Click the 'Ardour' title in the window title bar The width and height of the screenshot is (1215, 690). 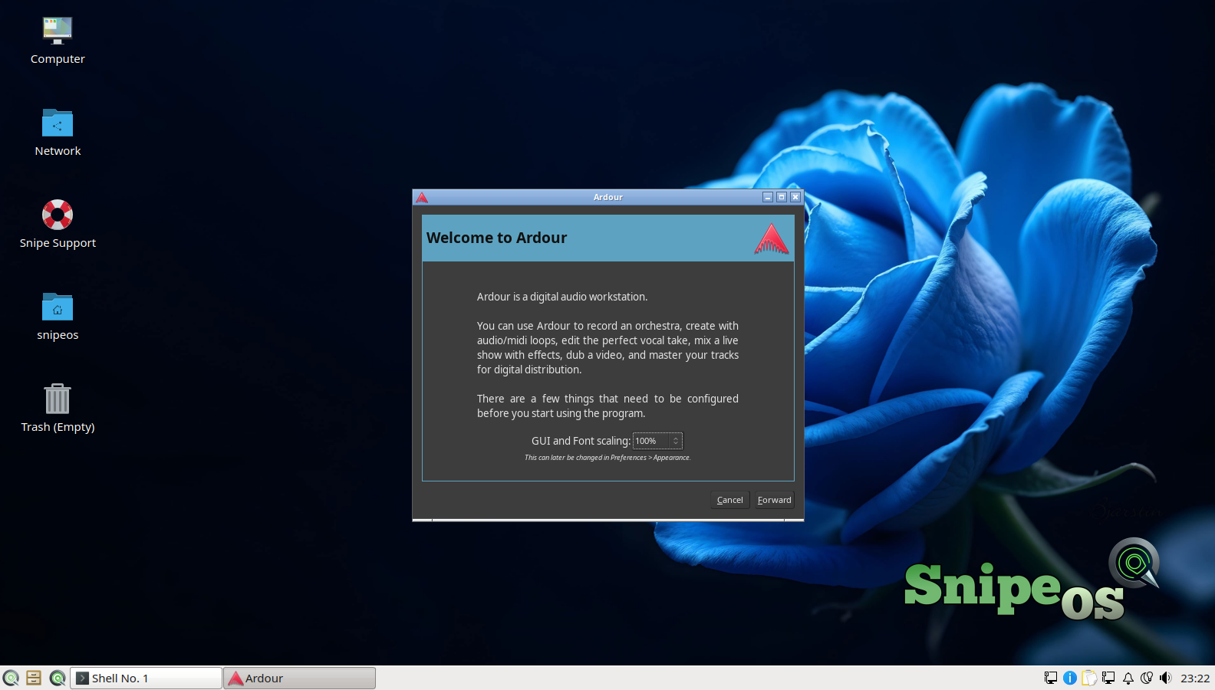[608, 197]
